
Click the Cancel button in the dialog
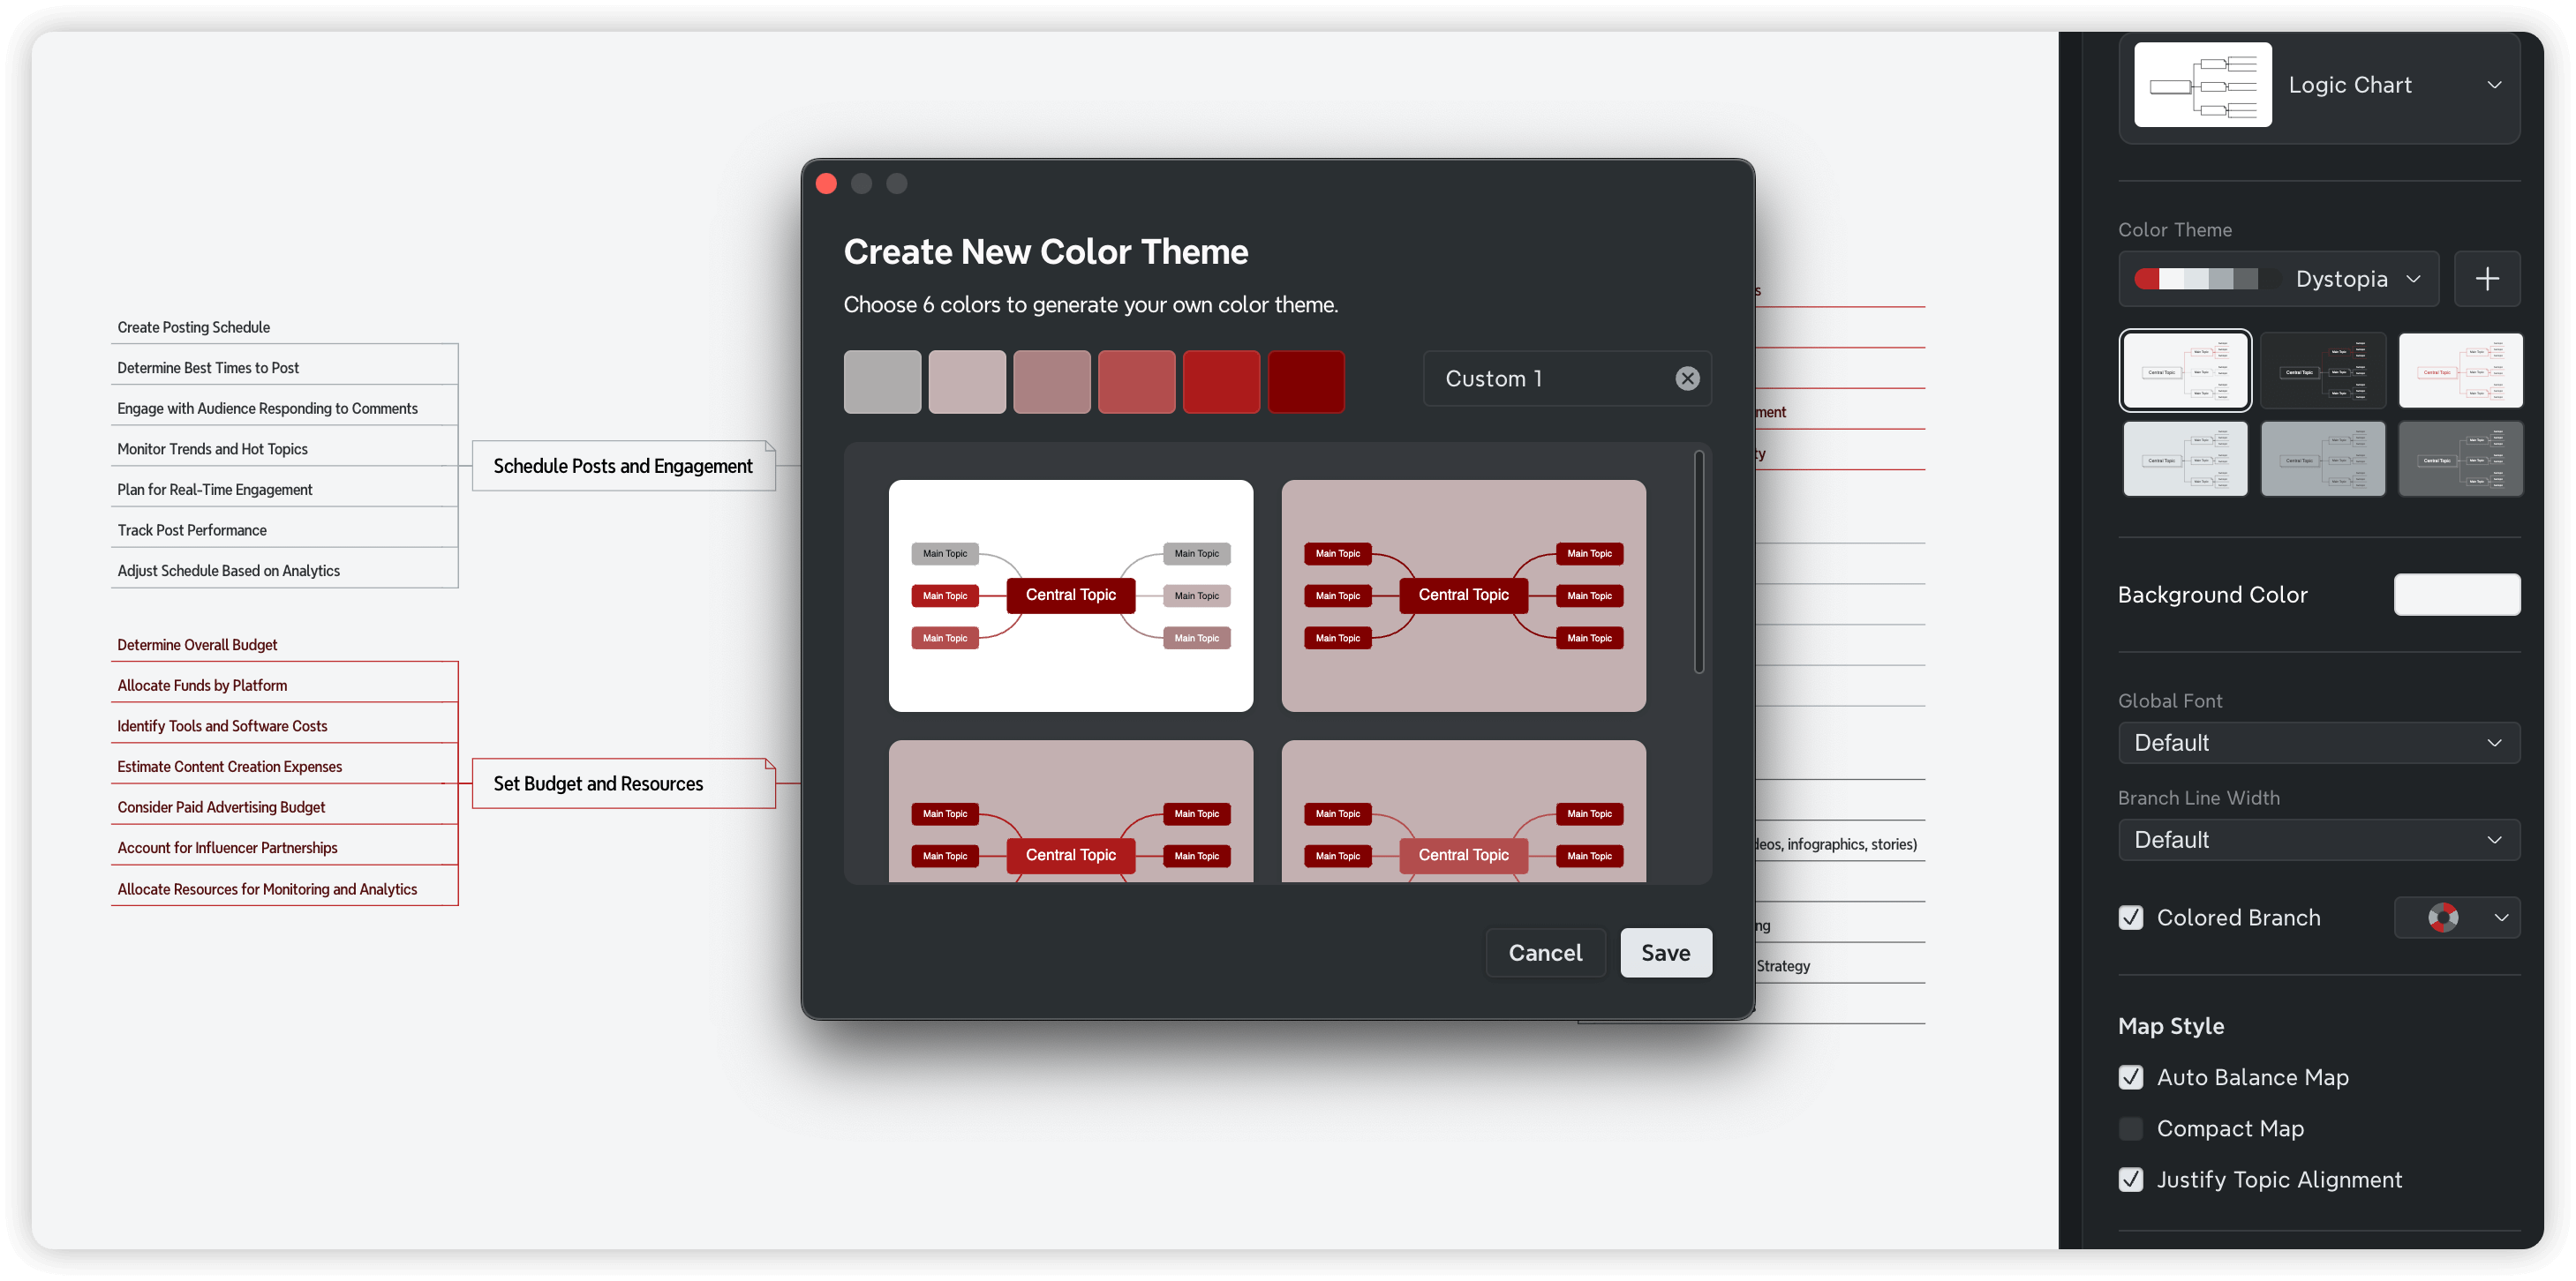tap(1545, 954)
